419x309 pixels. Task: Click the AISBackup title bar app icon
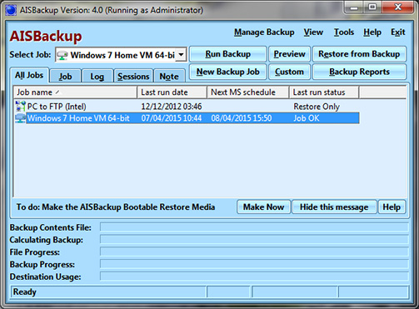point(11,10)
